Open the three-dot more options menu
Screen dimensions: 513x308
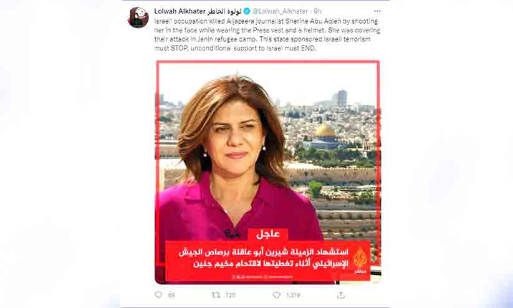coord(377,11)
